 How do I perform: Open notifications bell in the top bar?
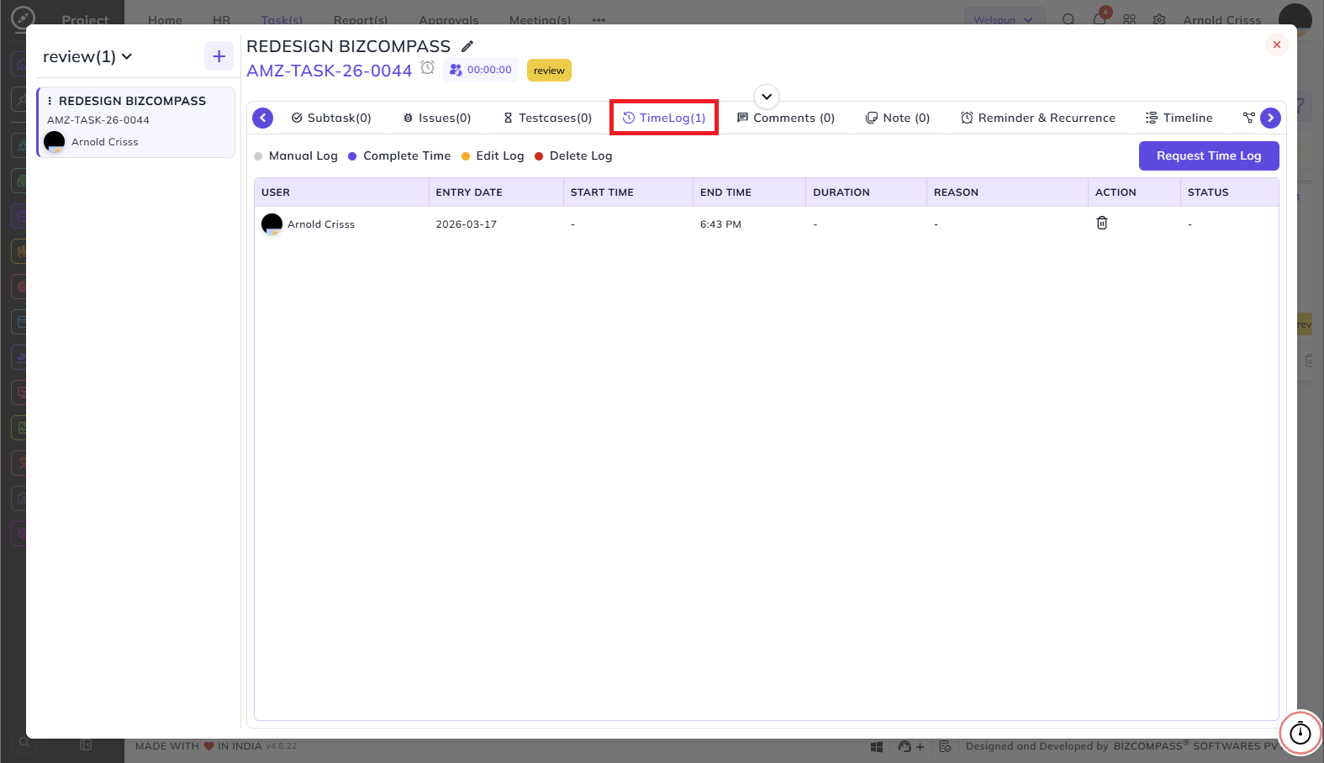1100,19
